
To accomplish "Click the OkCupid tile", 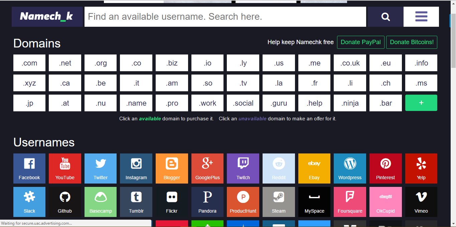I will click(386, 202).
